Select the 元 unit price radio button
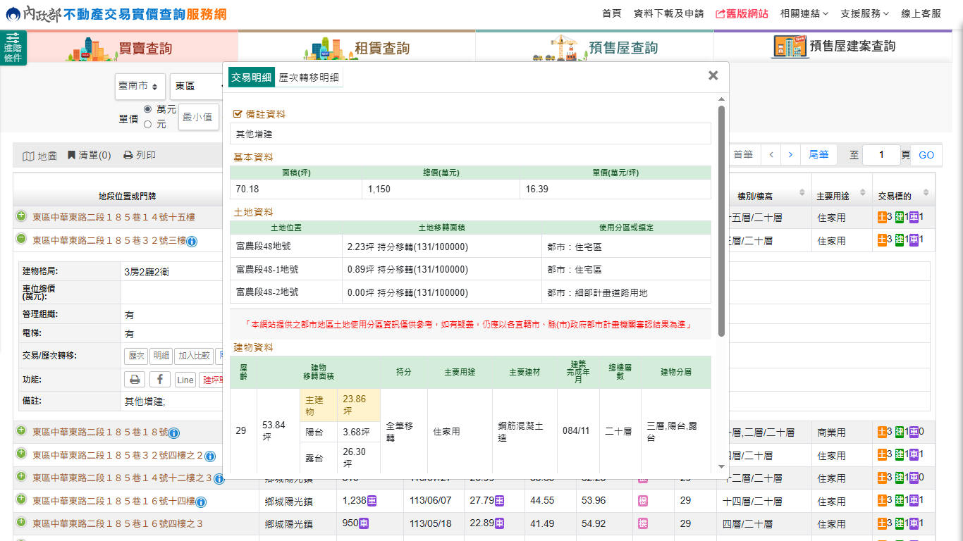This screenshot has width=963, height=541. point(147,124)
